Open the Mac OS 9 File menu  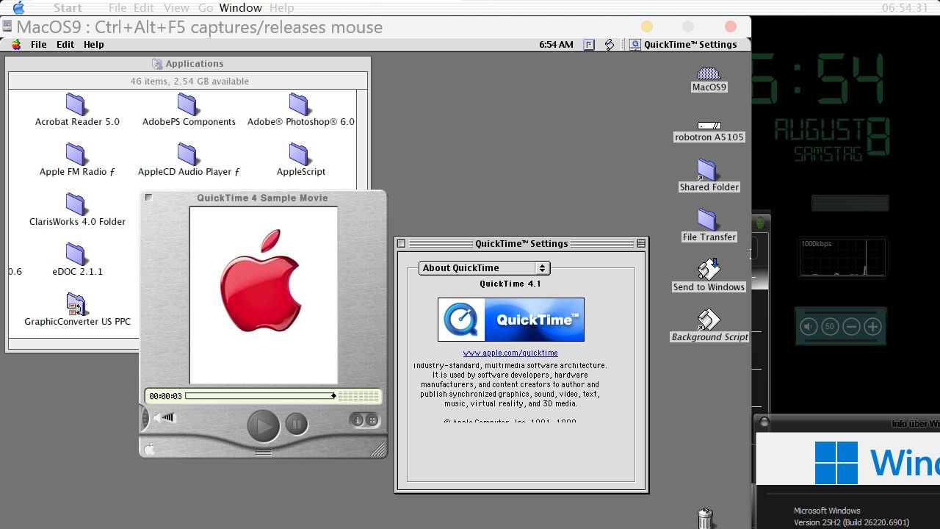coord(39,45)
